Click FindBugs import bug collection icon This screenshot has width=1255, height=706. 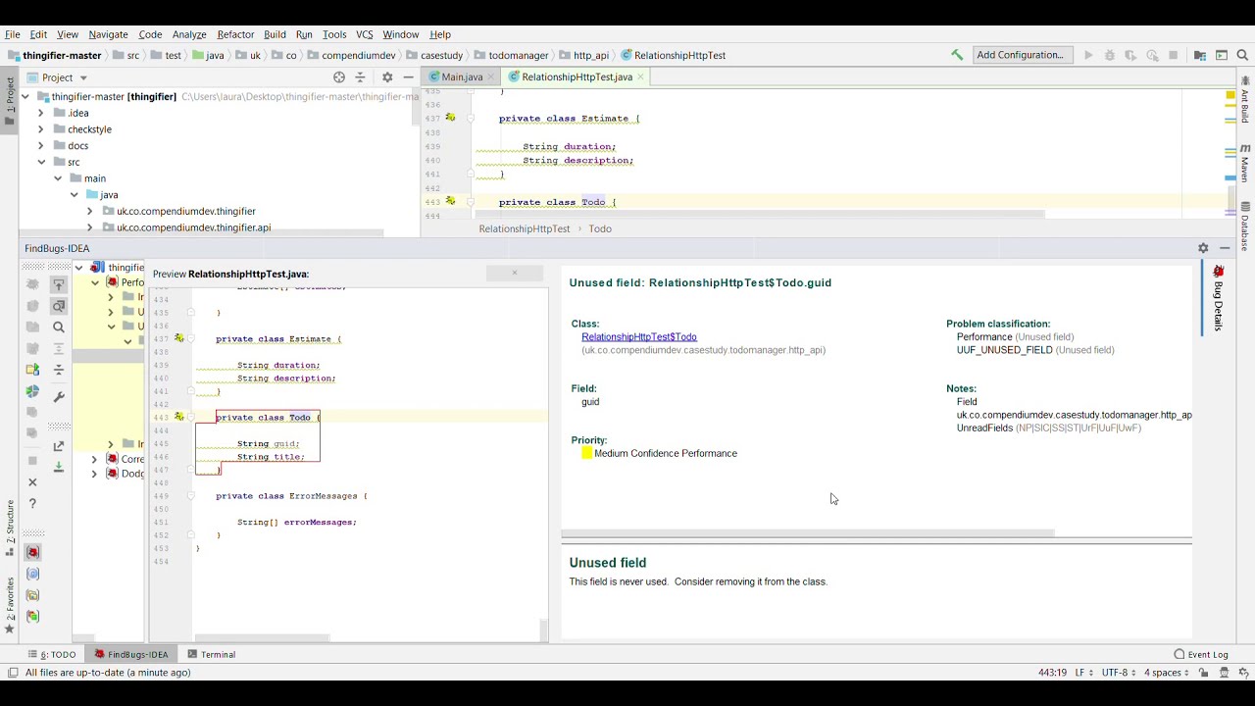click(x=59, y=468)
